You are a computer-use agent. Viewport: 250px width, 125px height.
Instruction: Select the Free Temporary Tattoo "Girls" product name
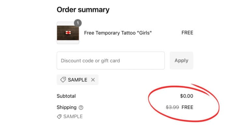(x=118, y=33)
